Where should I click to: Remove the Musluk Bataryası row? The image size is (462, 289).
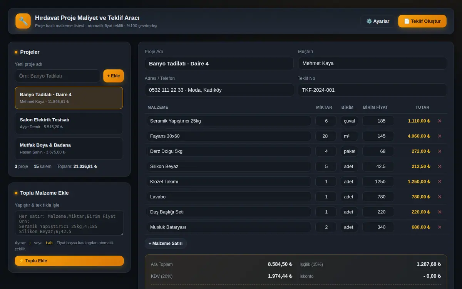point(440,227)
